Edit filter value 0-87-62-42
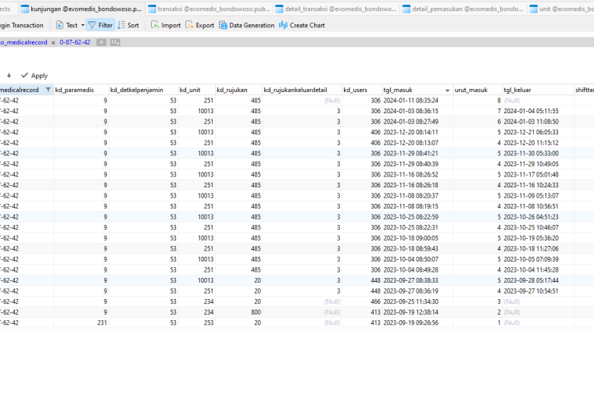Image resolution: width=594 pixels, height=406 pixels. (x=75, y=42)
